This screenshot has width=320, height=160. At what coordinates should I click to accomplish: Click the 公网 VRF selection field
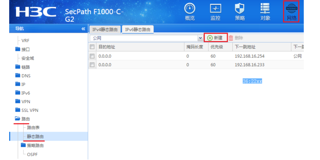point(144,38)
